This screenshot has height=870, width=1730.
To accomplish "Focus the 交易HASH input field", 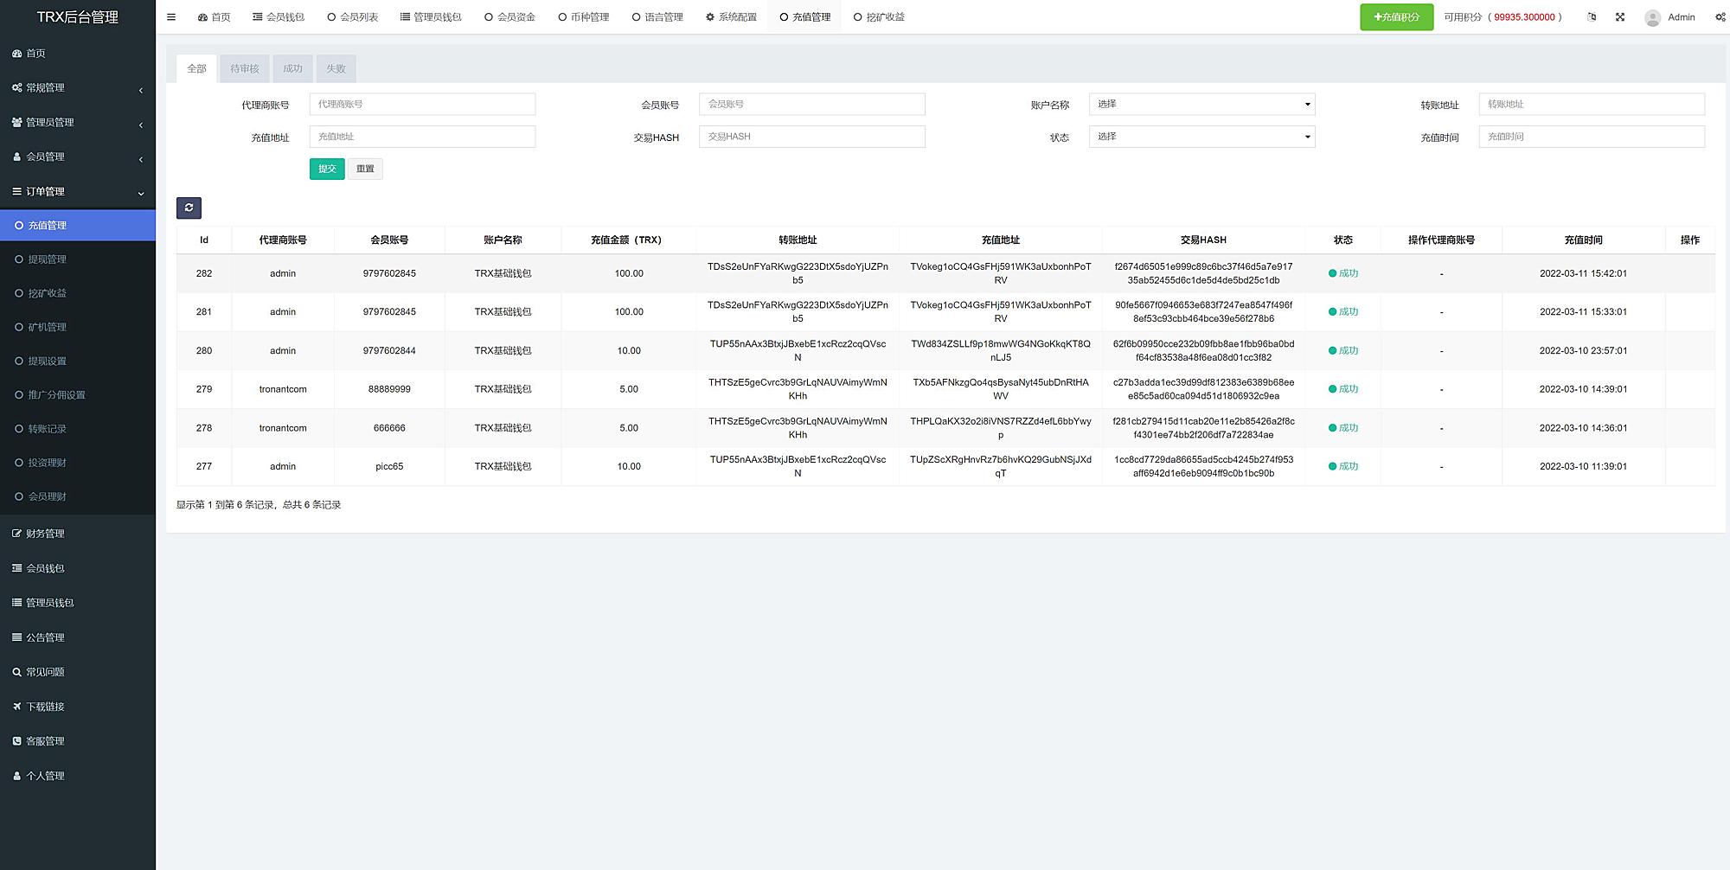I will 811,137.
